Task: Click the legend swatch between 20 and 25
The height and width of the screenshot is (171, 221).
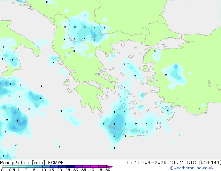Action: tap(62, 166)
